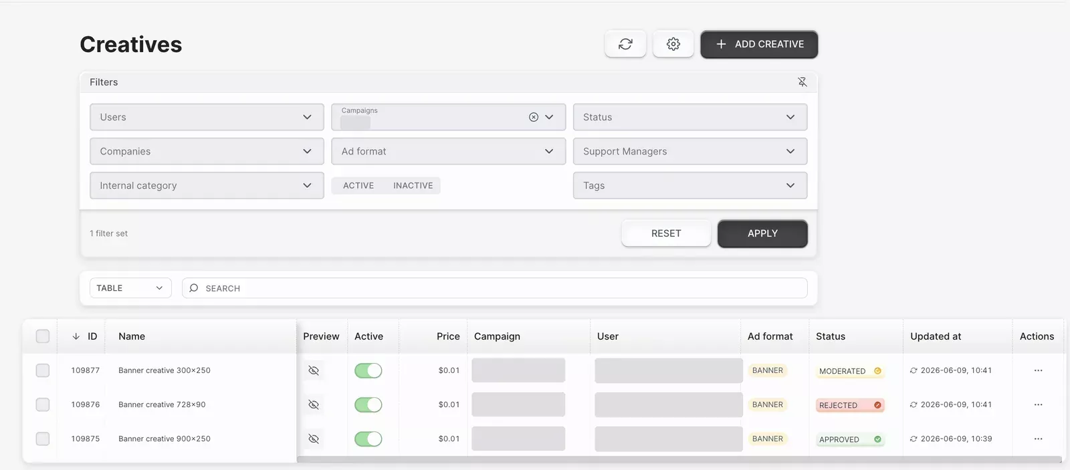Screen dimensions: 1070x470
Task: Click into the SEARCH field
Action: [495, 288]
